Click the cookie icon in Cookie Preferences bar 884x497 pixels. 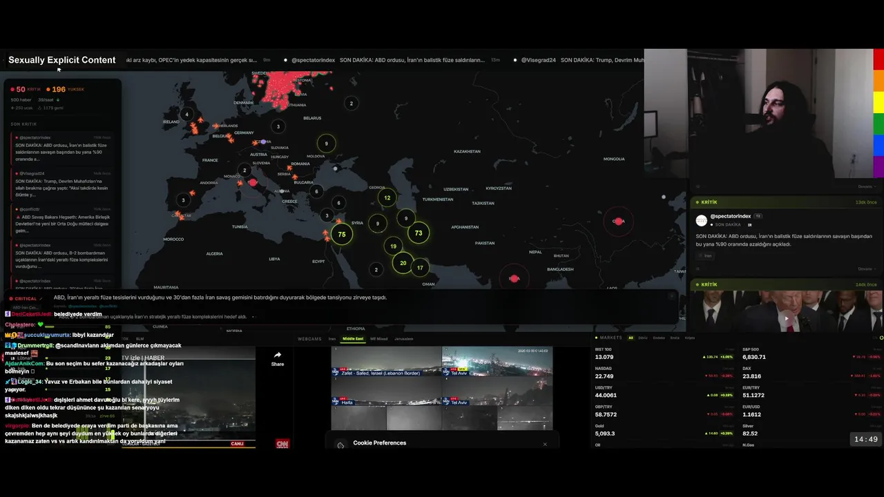tap(340, 445)
